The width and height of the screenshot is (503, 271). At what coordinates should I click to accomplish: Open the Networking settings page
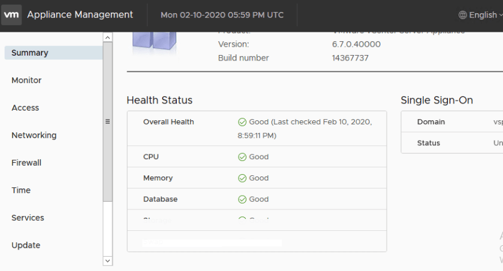[x=34, y=135]
